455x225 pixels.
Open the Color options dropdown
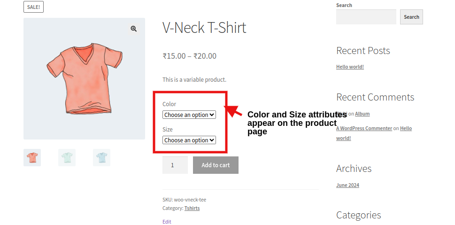pos(189,115)
